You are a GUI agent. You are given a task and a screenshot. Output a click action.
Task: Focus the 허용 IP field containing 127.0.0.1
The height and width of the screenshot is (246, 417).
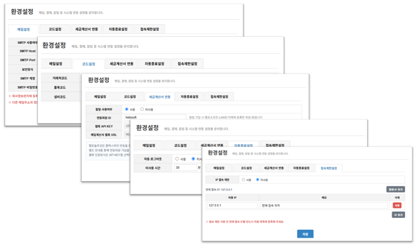(232, 205)
